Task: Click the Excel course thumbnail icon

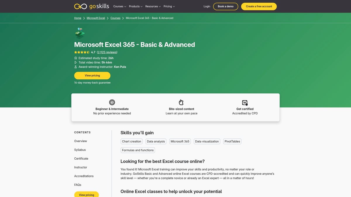Action: (x=79, y=33)
